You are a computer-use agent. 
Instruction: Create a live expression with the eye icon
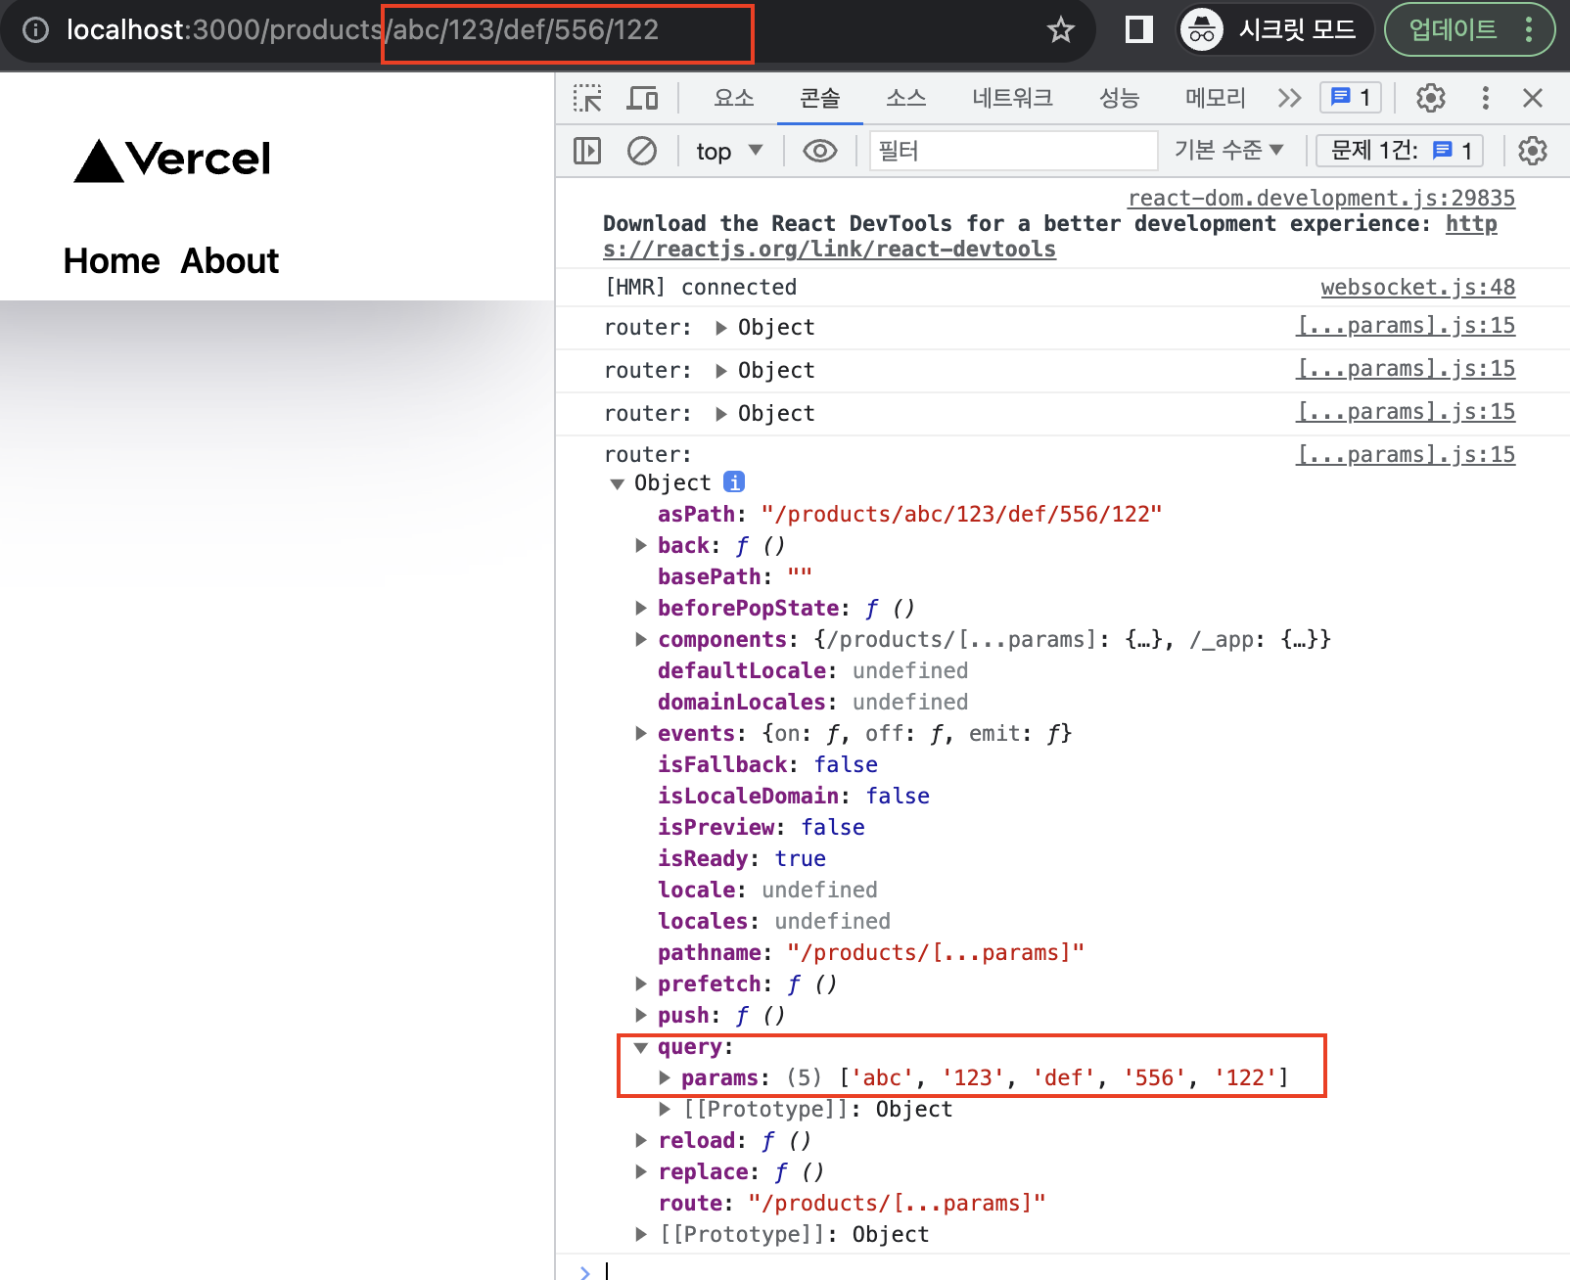[x=820, y=151]
